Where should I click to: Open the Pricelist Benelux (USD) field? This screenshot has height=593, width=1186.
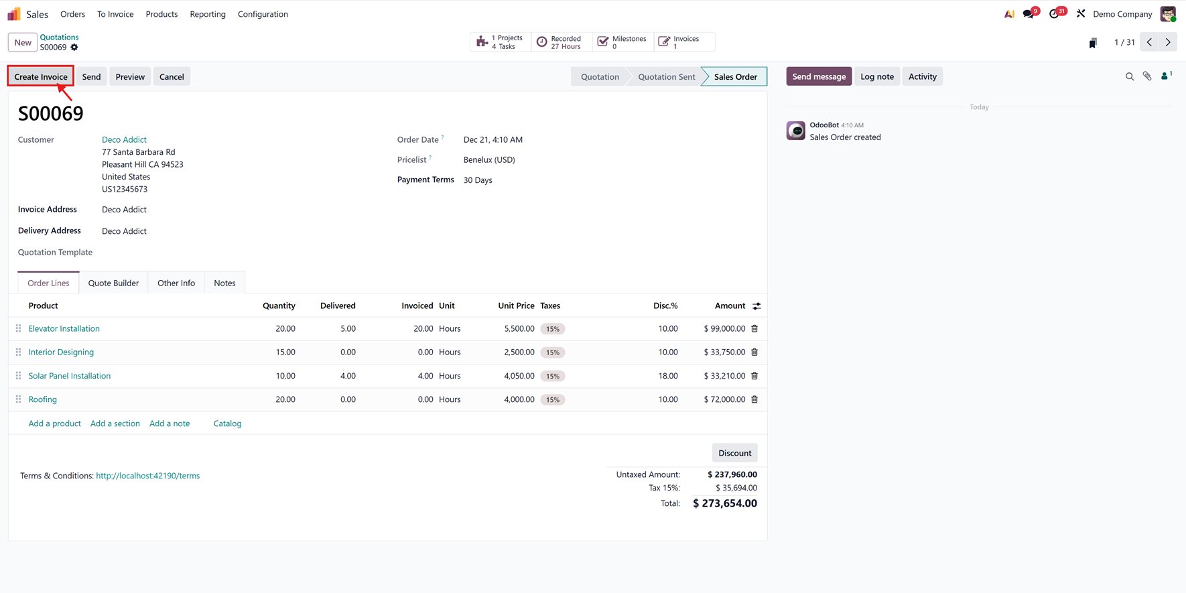pyautogui.click(x=489, y=160)
